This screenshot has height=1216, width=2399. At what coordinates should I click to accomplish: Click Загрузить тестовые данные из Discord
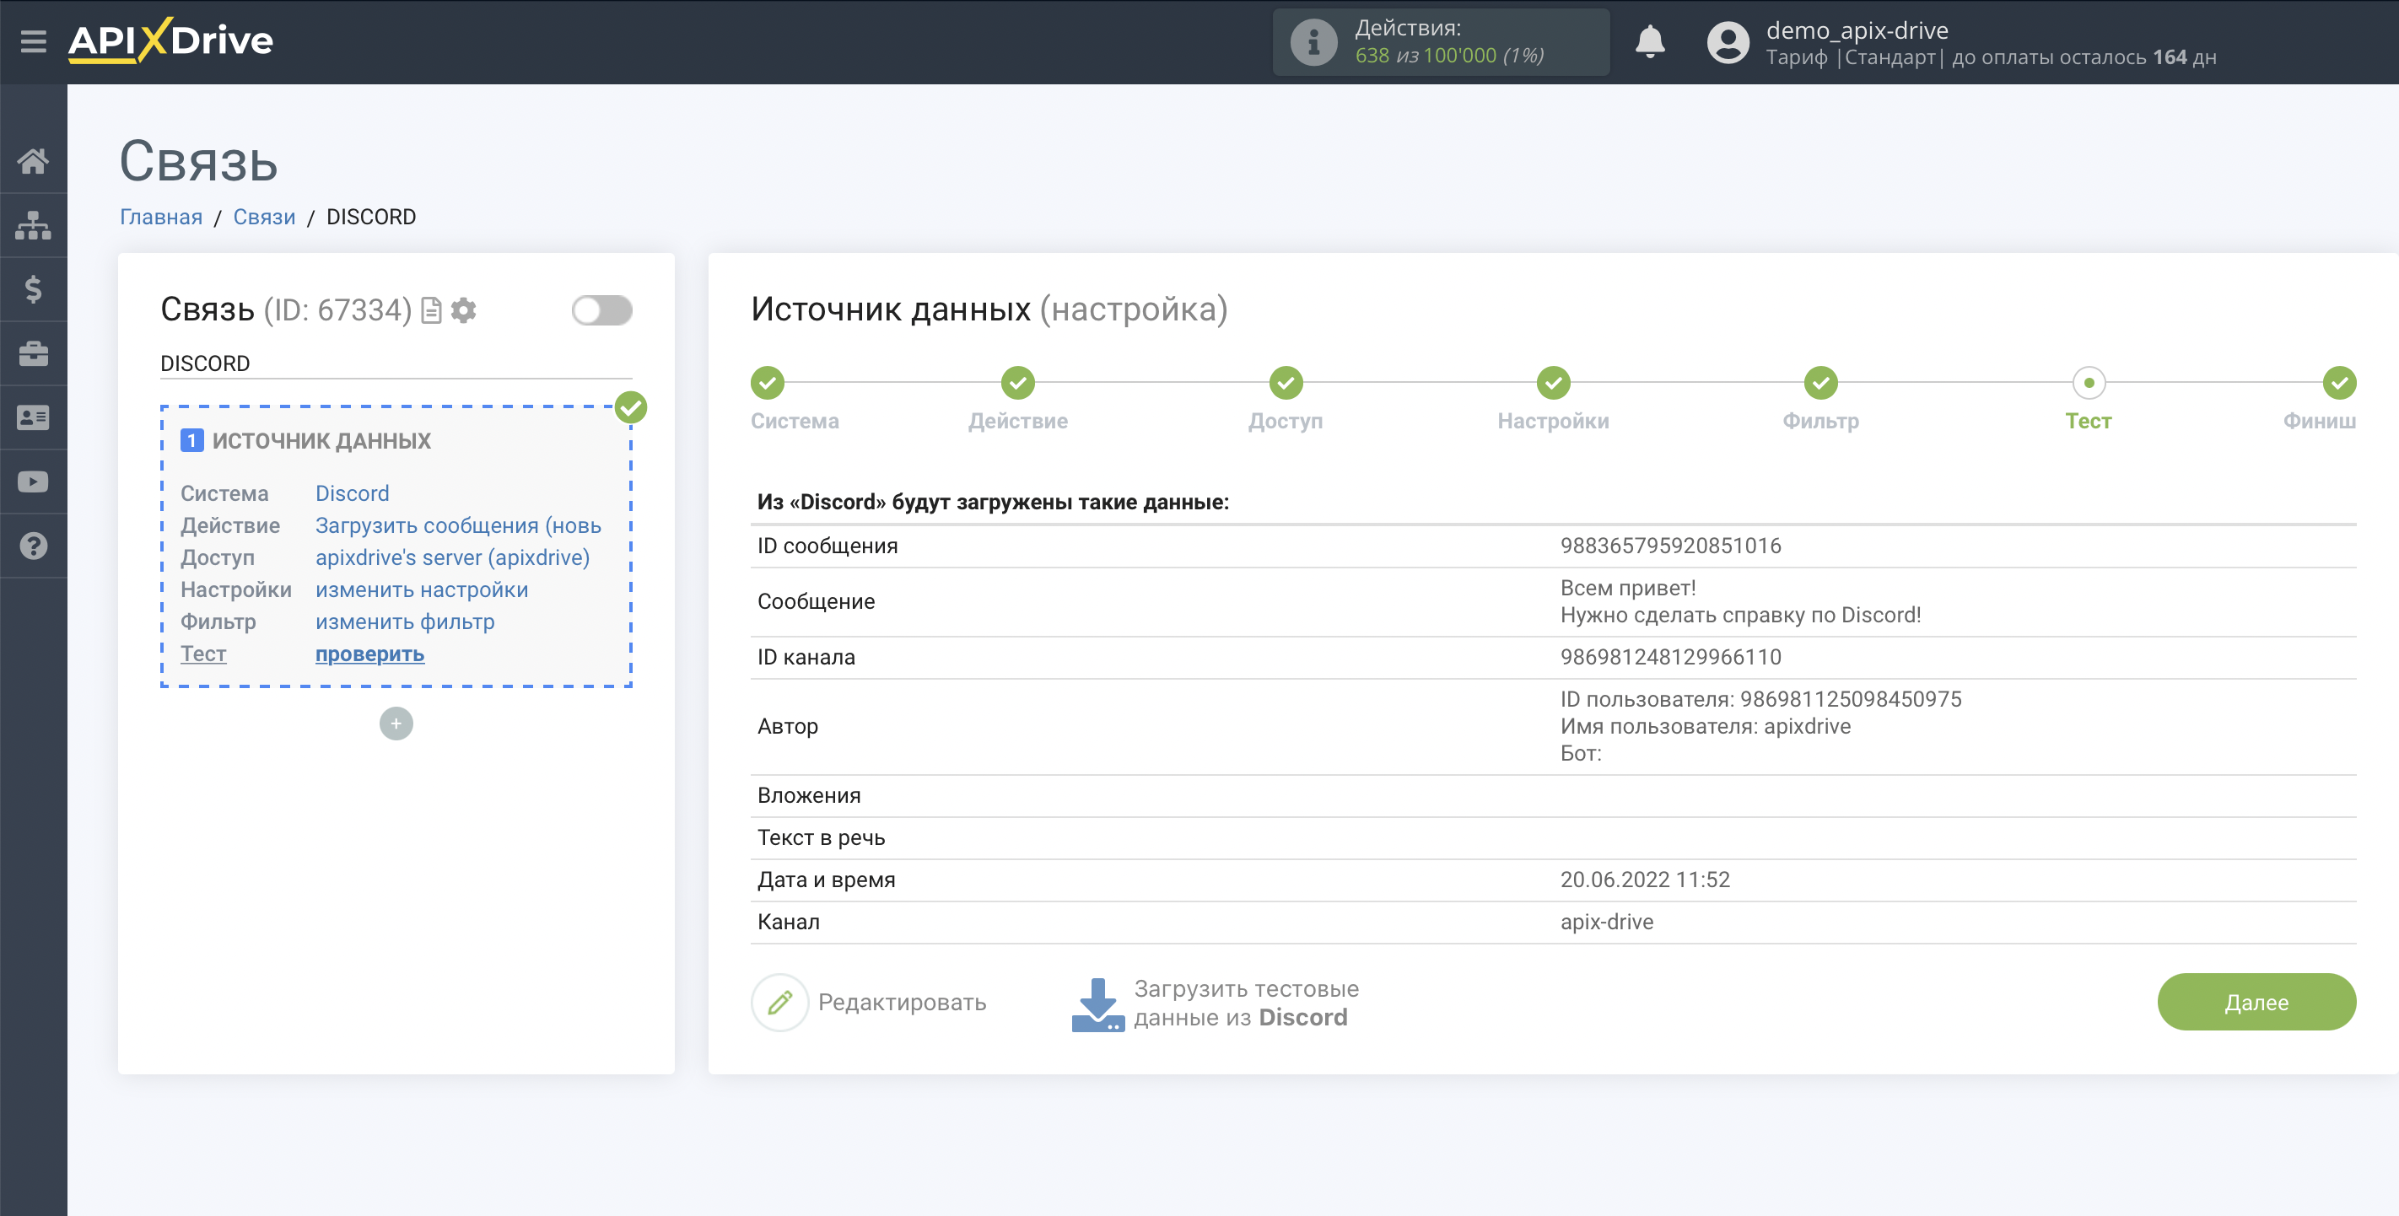1246,1003
